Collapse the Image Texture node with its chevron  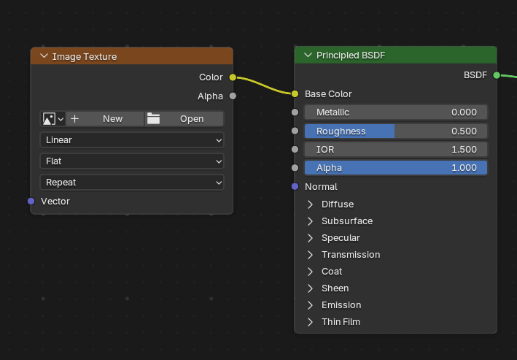(44, 56)
